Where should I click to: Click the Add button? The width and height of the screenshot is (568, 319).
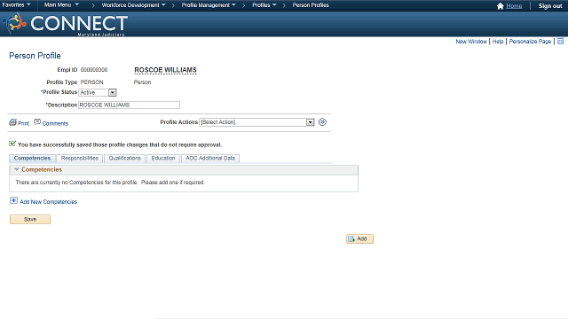point(359,238)
